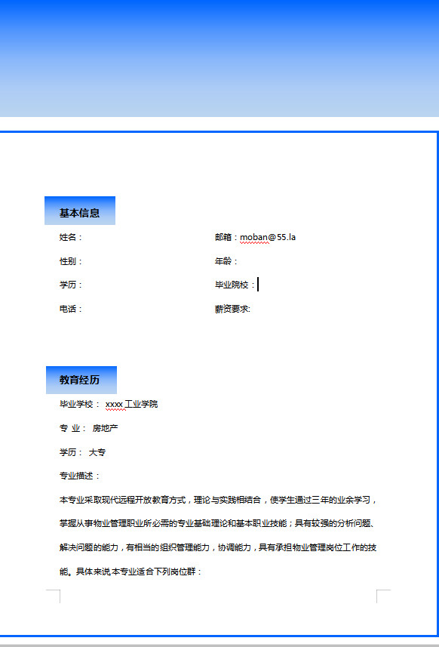Place cursor after 姓名： label
The height and width of the screenshot is (647, 439).
[83, 237]
